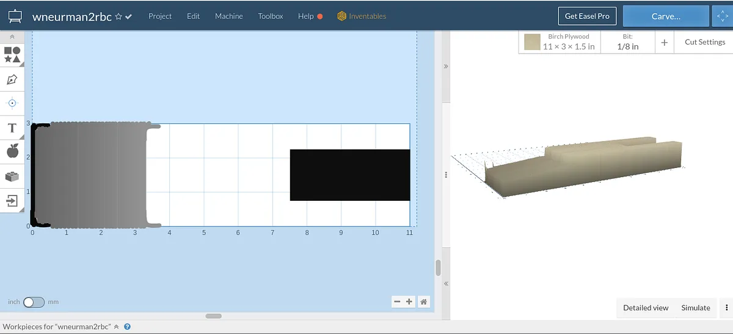Click the horizontal canvas scrollbar handle

click(x=213, y=316)
